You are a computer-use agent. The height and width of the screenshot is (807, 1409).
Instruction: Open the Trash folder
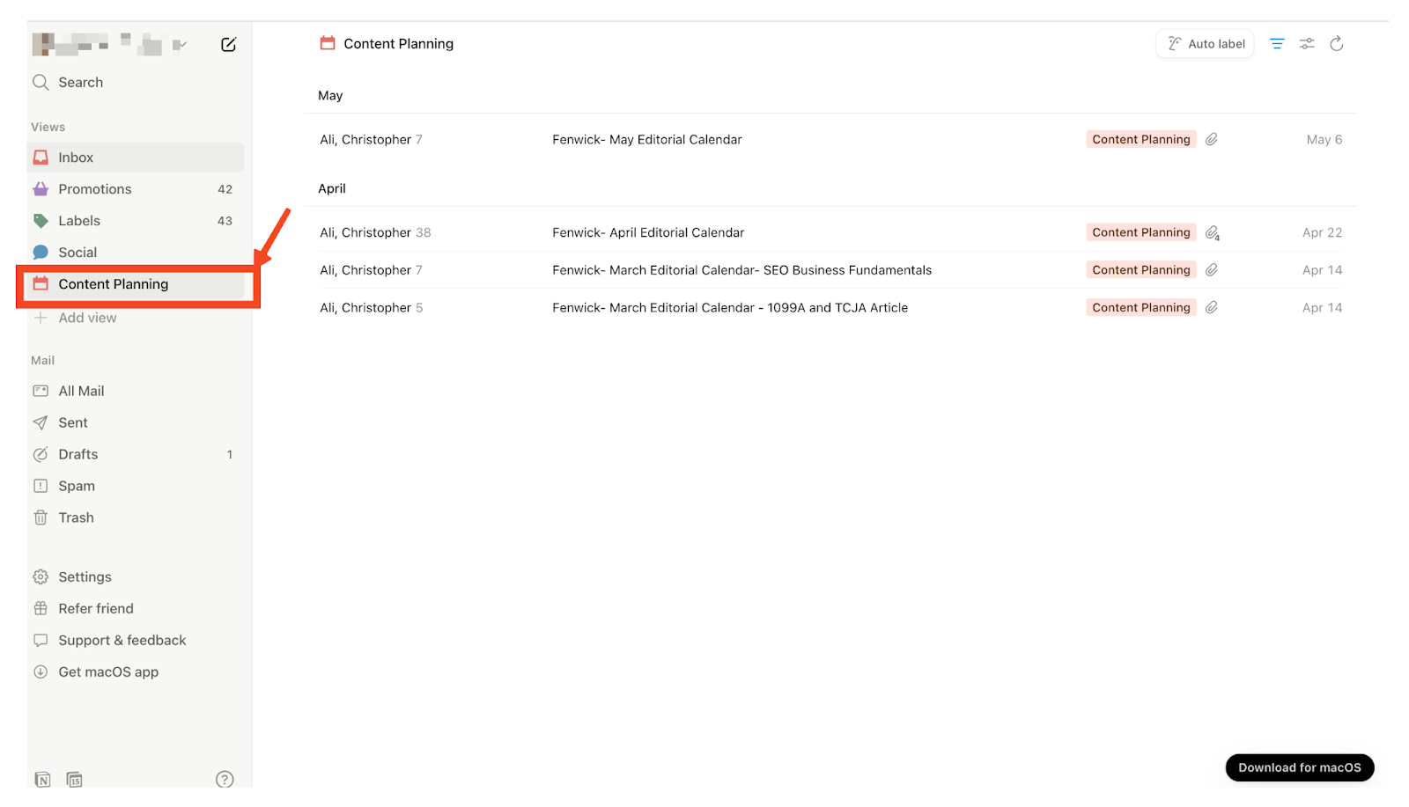pyautogui.click(x=76, y=518)
